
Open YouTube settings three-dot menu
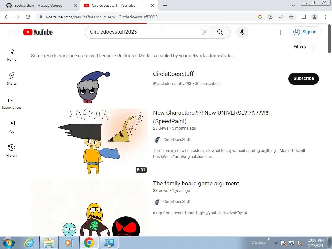[280, 32]
